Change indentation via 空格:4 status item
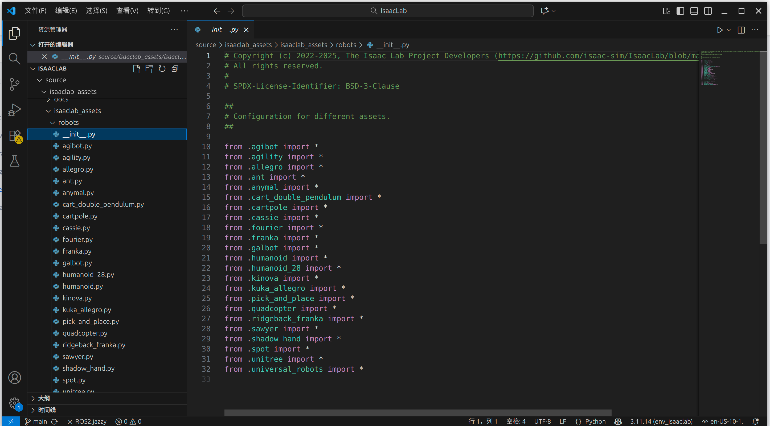 coord(516,421)
